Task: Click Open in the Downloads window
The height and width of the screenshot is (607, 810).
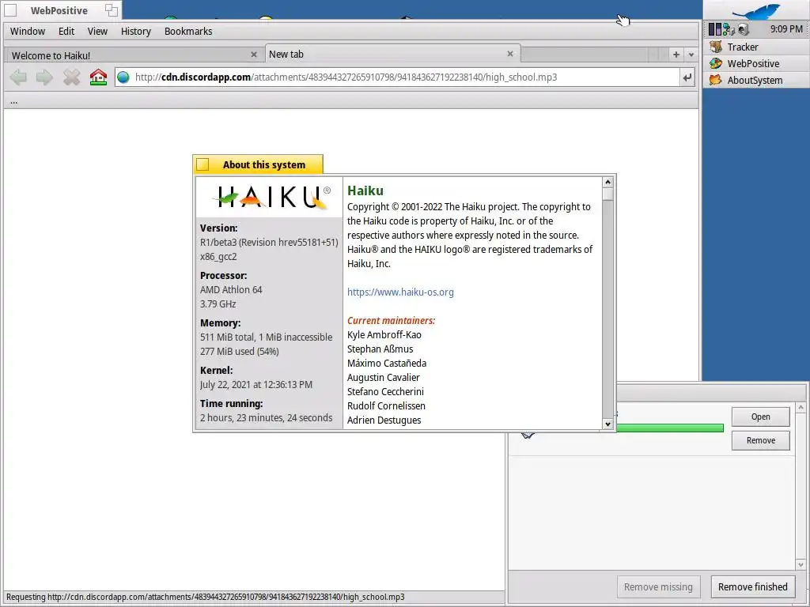Action: pos(760,417)
